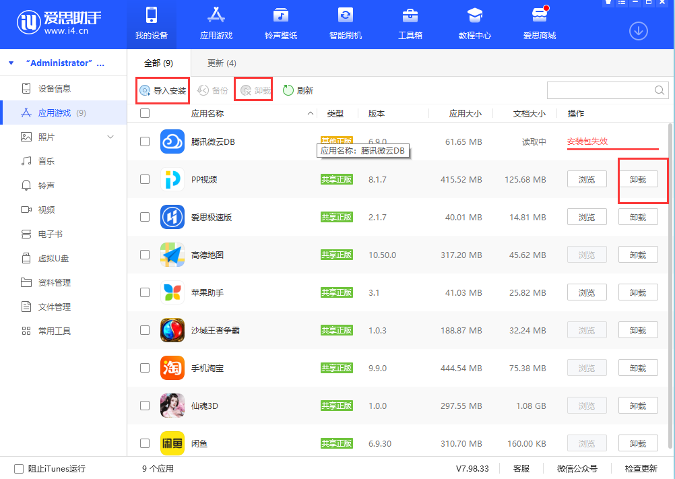Click 浏览 for PP视频
The height and width of the screenshot is (479, 675).
coord(587,179)
